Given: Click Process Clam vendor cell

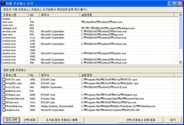Looking at the screenshot, I should point(48,99).
